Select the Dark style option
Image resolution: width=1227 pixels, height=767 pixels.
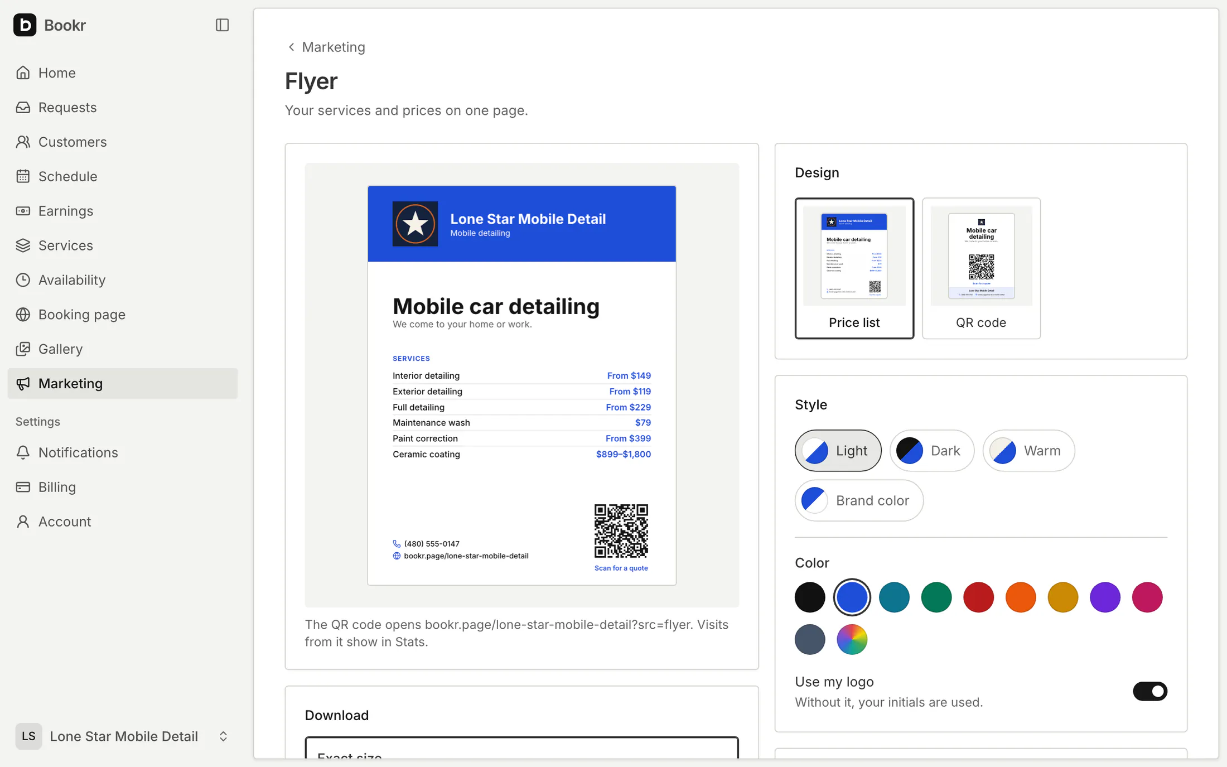[931, 451]
